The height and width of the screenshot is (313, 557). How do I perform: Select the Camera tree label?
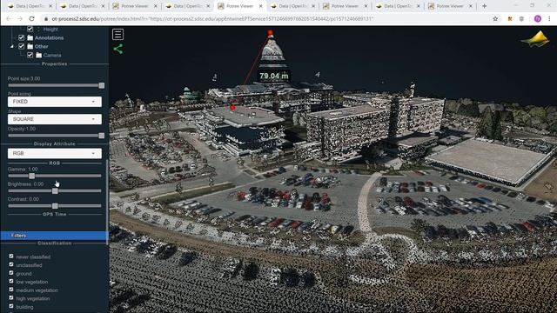52,56
